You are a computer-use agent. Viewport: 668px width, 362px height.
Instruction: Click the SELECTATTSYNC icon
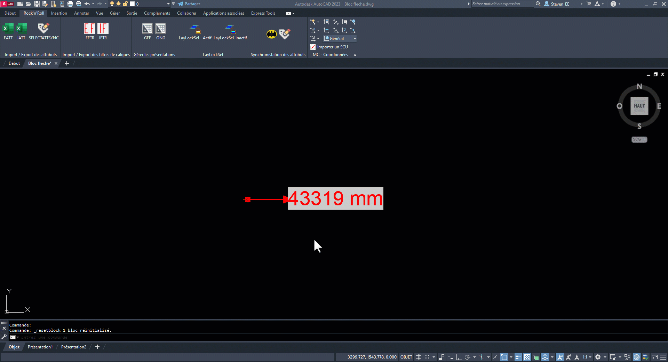(x=43, y=29)
